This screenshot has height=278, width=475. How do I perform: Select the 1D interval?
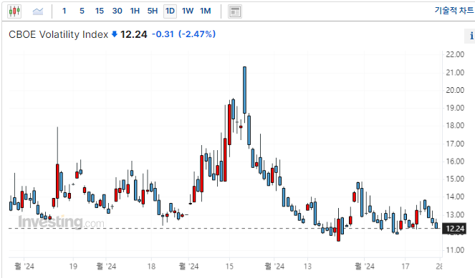coord(170,11)
